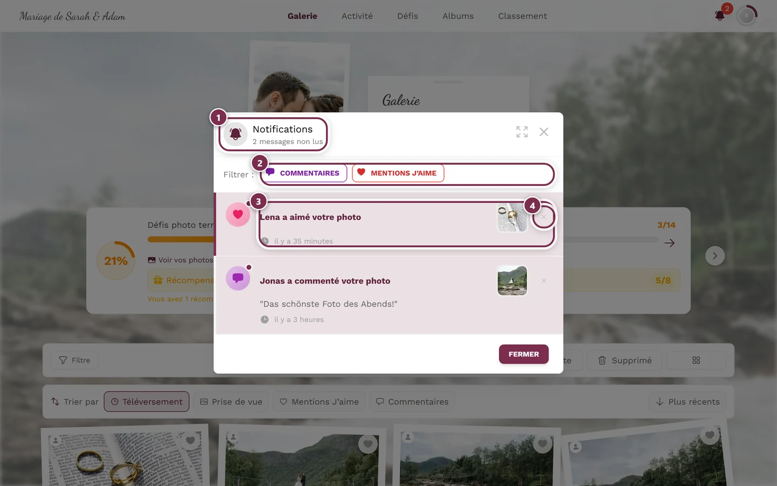Click the purple comment icon on Jonas's notification

(238, 278)
